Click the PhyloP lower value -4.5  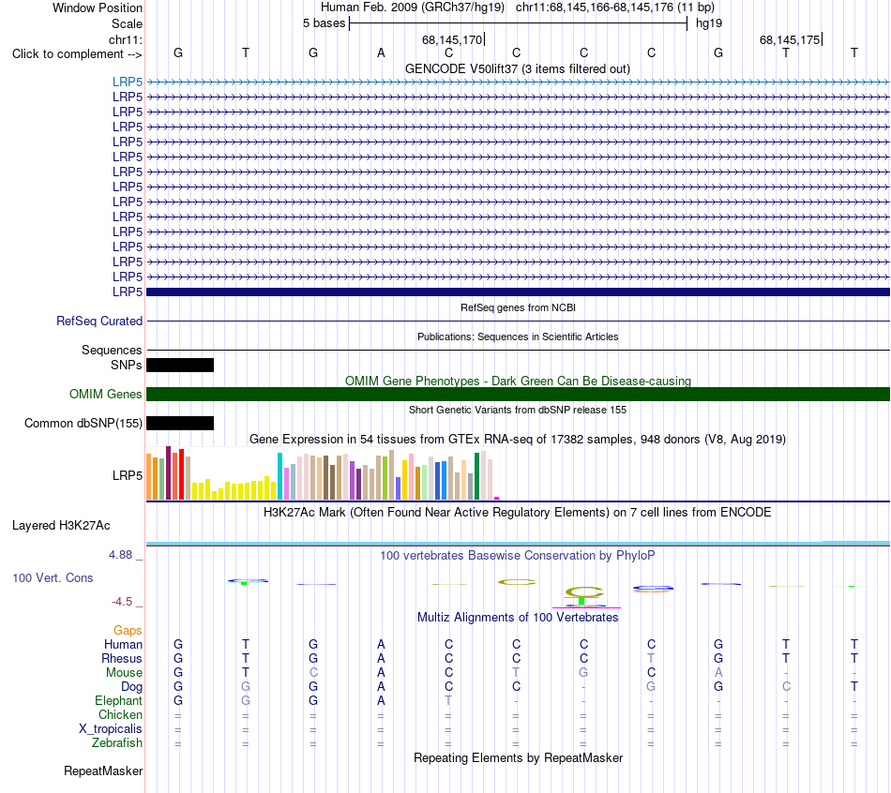(x=122, y=601)
